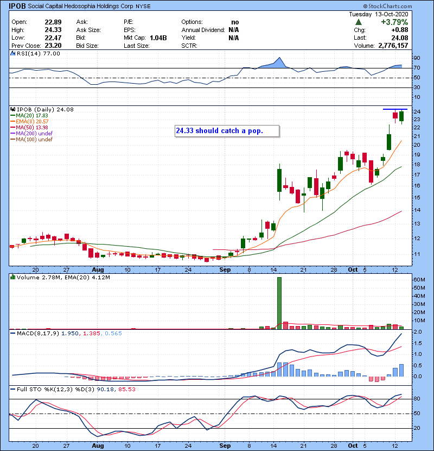Click the RSI(14) indicator chart icon
Screen dimensions: 434x451
[x=12, y=53]
